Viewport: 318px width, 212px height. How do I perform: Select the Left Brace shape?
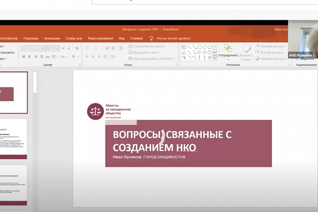pos(200,58)
